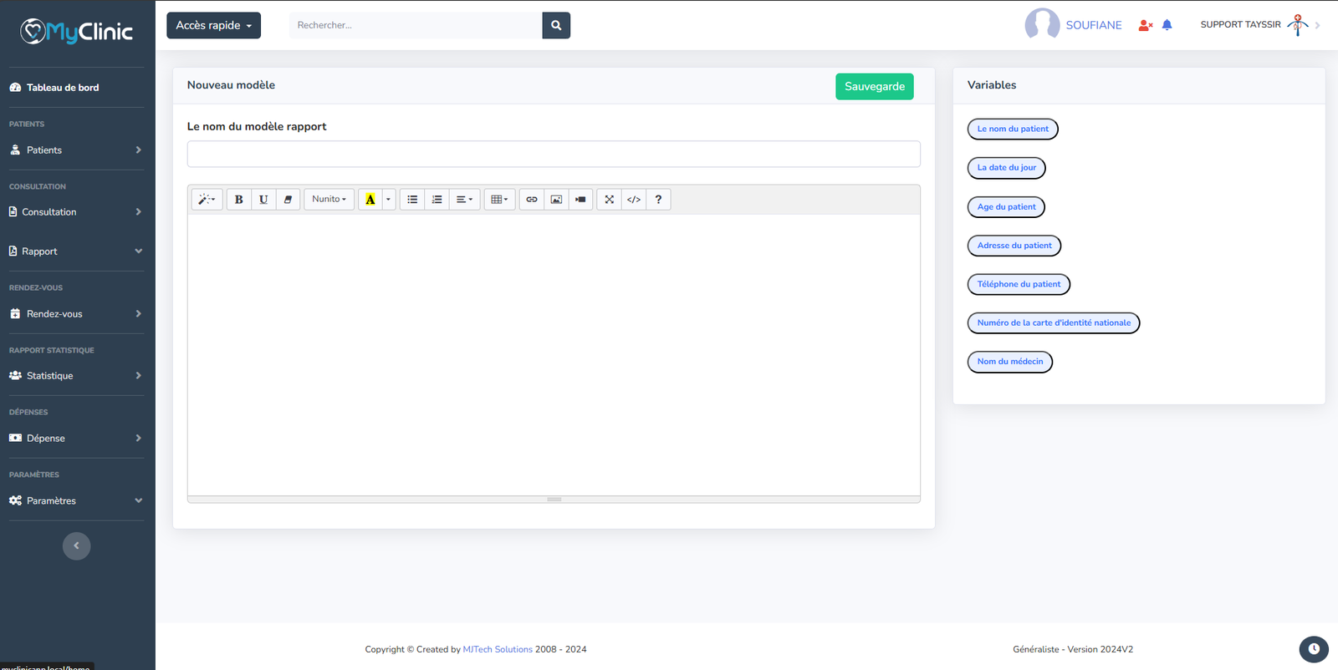Open the Nunito font family dropdown
This screenshot has width=1338, height=670.
[329, 200]
